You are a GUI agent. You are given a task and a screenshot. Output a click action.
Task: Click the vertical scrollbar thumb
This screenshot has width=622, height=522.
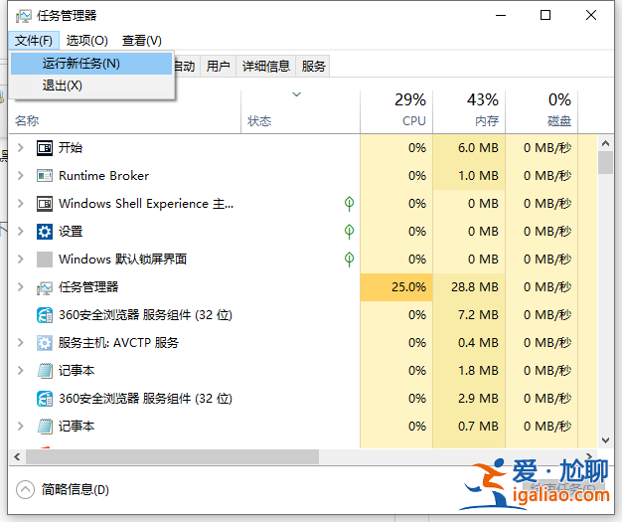click(605, 163)
